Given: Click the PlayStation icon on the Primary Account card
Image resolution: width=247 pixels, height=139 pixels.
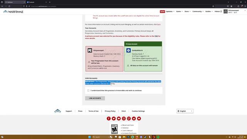Looking at the screenshot, I should (x=129, y=51).
